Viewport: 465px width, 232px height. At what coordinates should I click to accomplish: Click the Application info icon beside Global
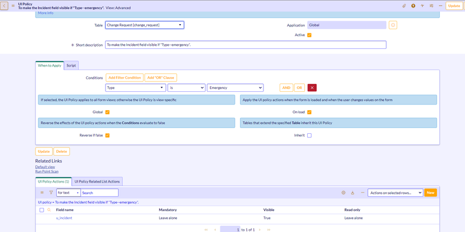[393, 25]
